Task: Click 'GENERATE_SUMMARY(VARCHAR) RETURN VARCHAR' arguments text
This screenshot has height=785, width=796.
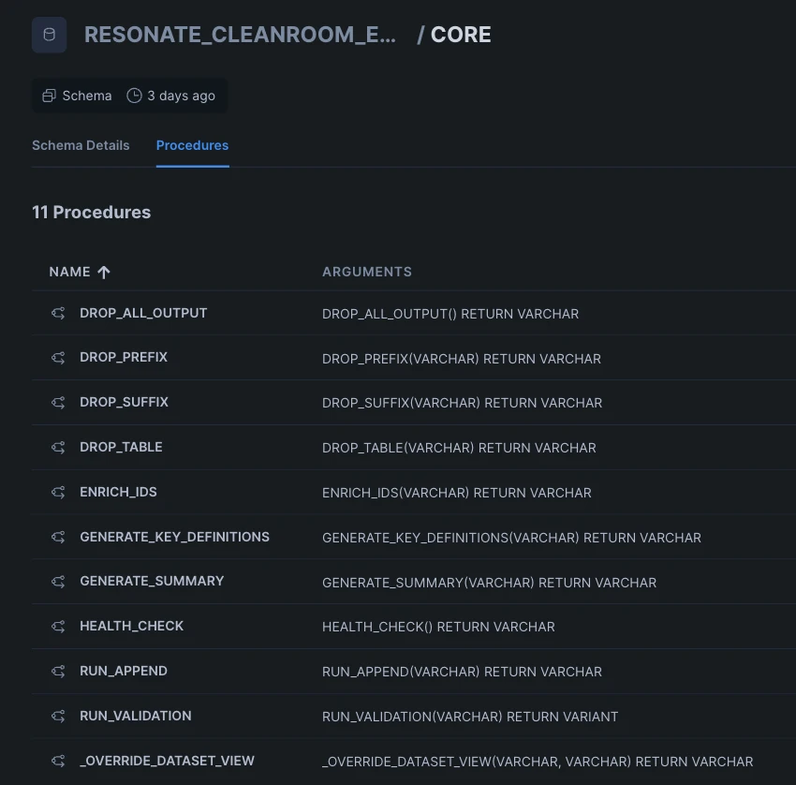Action: tap(490, 583)
